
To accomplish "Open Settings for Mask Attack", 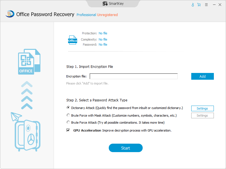I will (202, 115).
